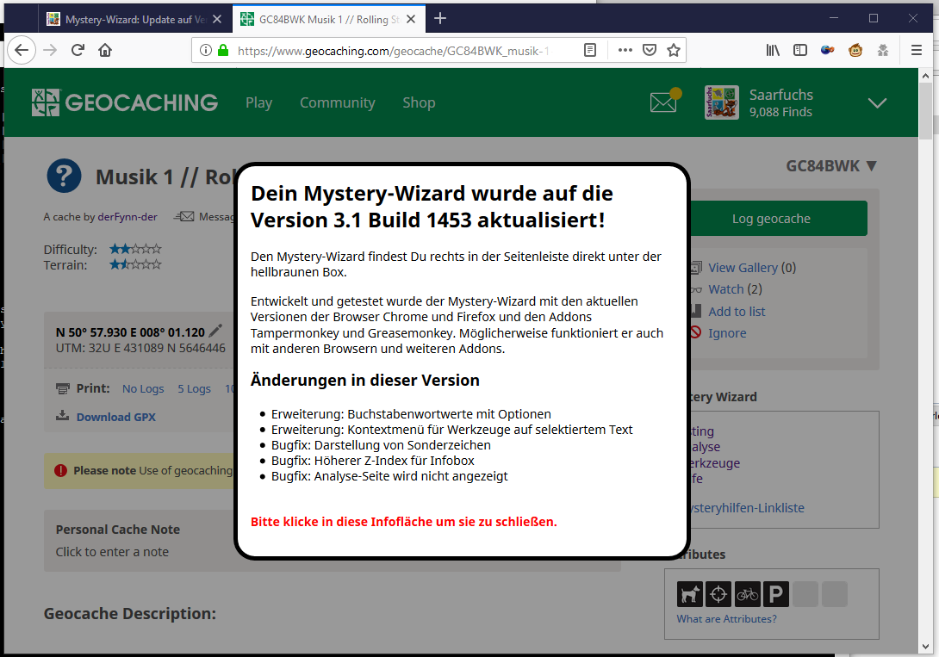The width and height of the screenshot is (939, 657).
Task: Open page actions three-dot menu
Action: 625,50
